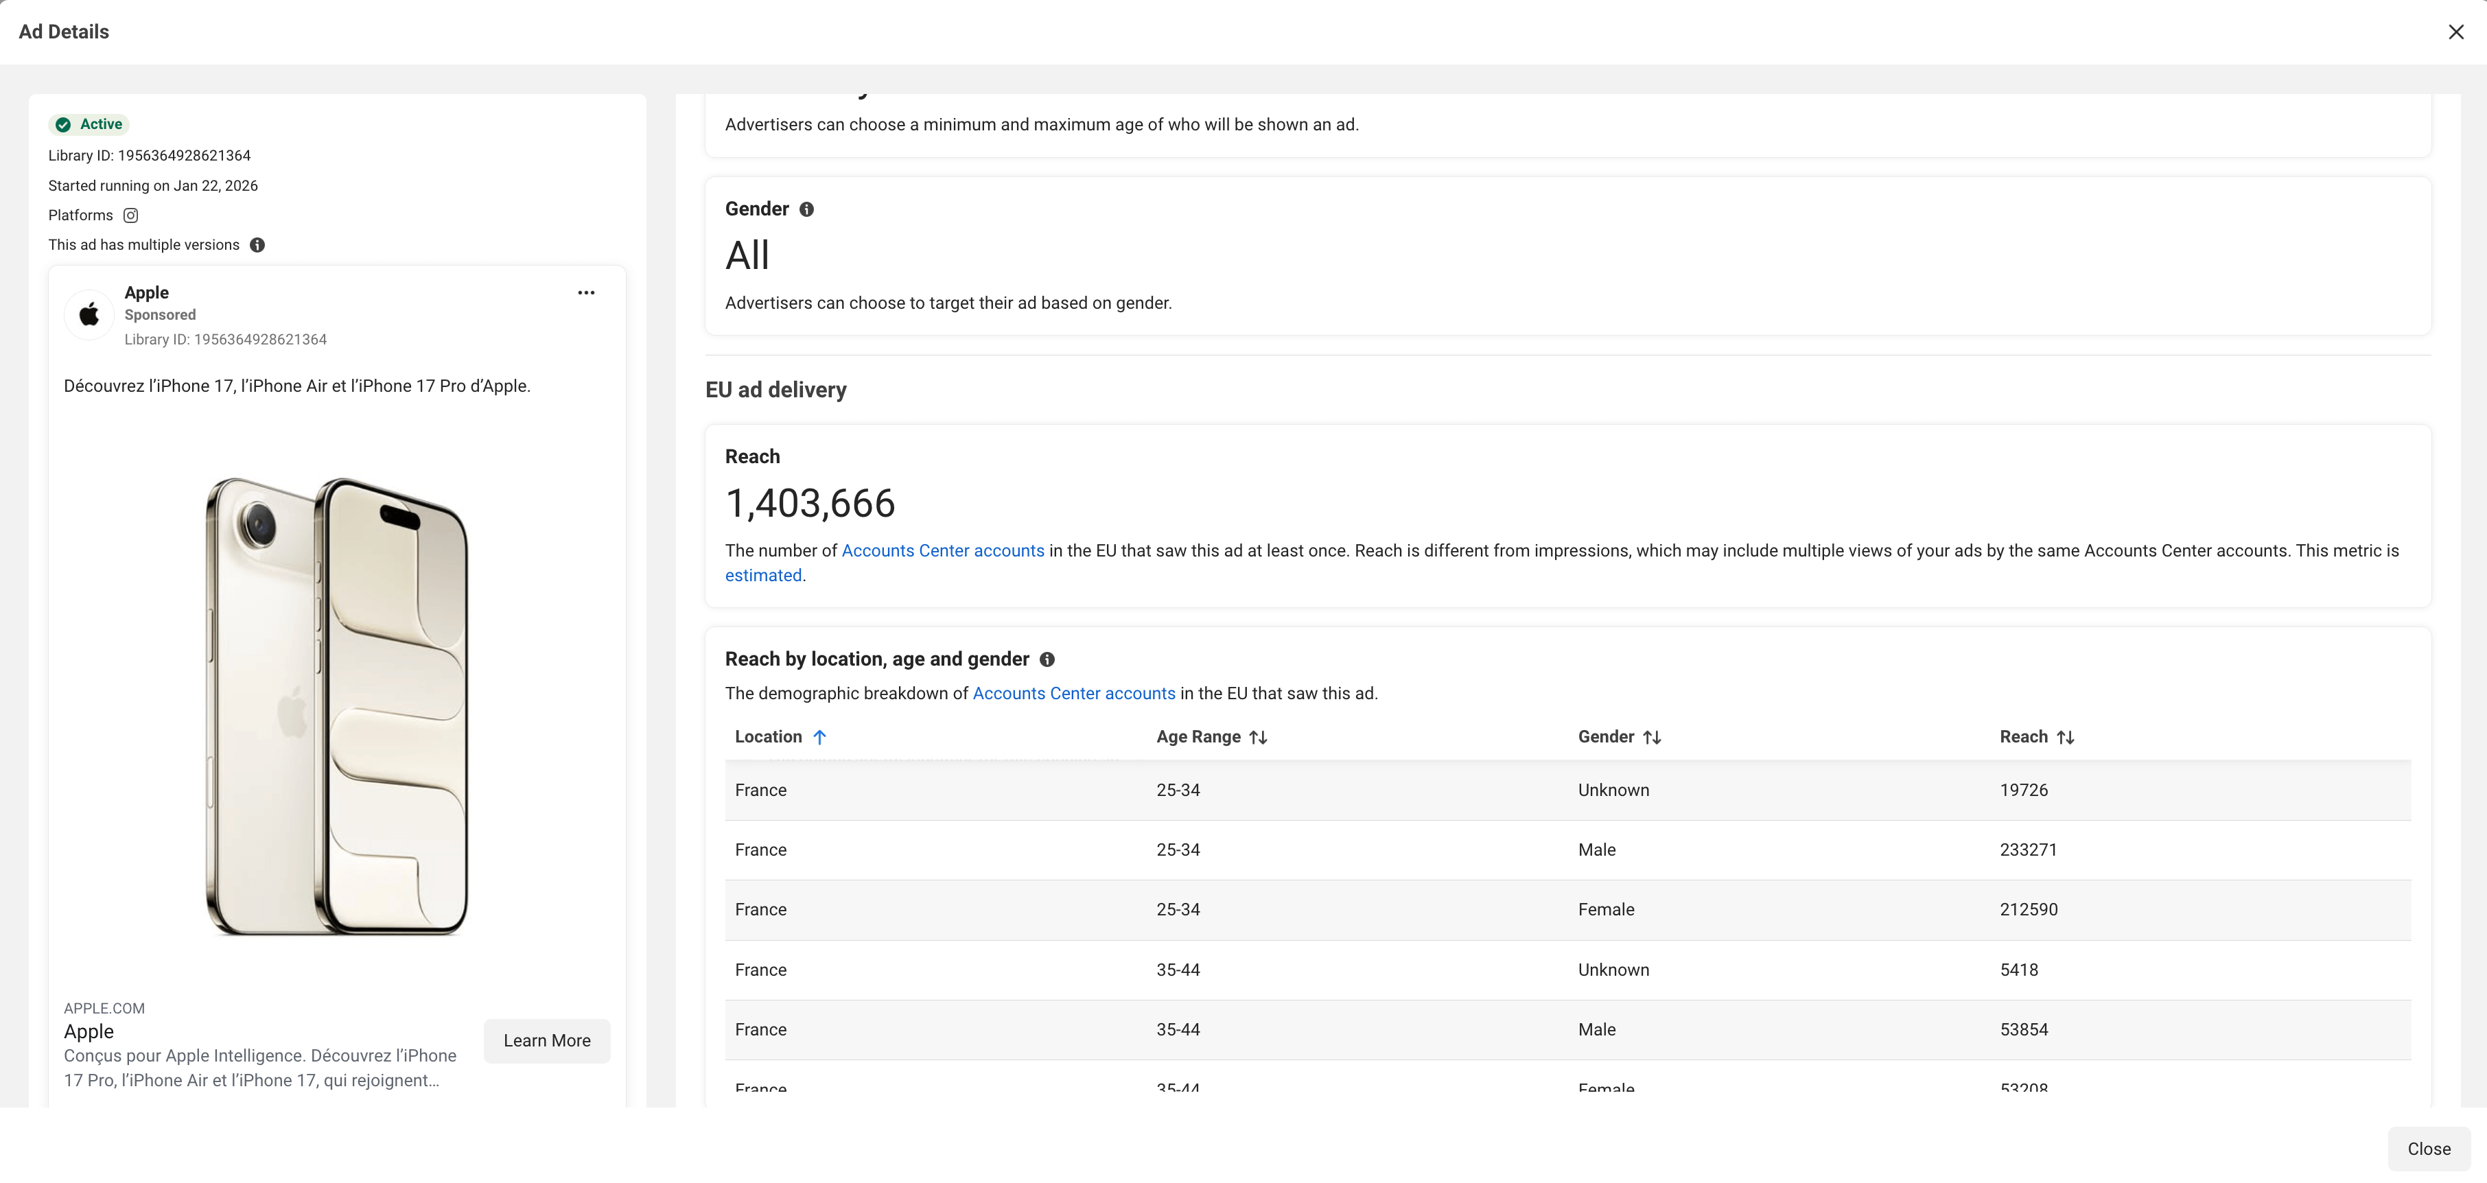Click the Instagram platform icon
The width and height of the screenshot is (2487, 1183).
click(130, 215)
